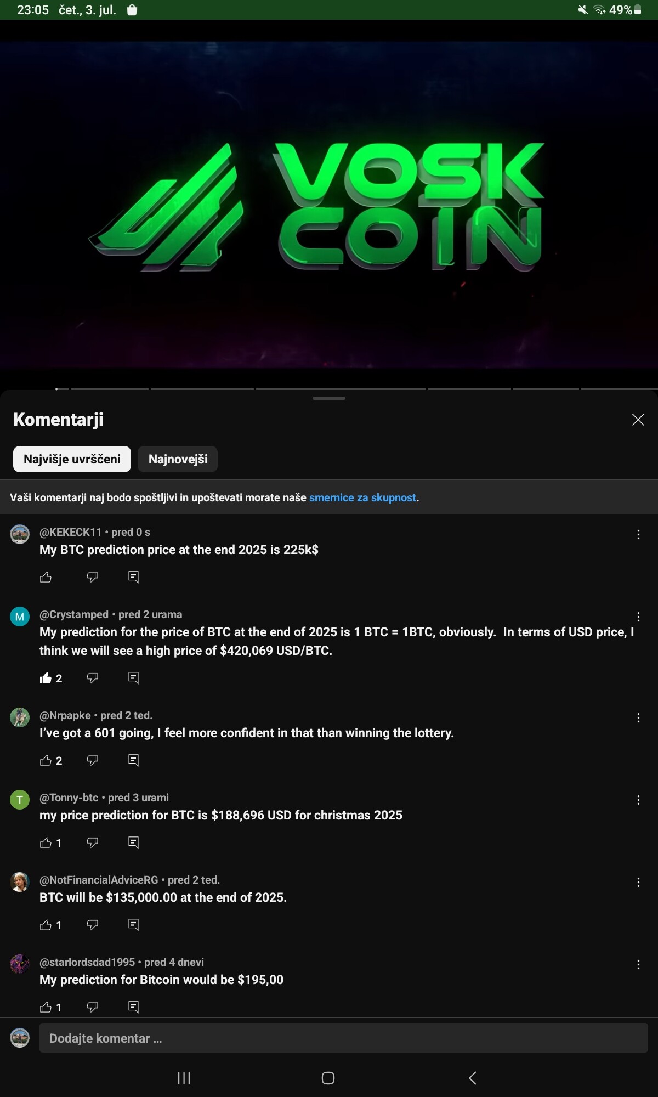
Task: Focus the Dodajte komentar input field
Action: click(x=344, y=1038)
